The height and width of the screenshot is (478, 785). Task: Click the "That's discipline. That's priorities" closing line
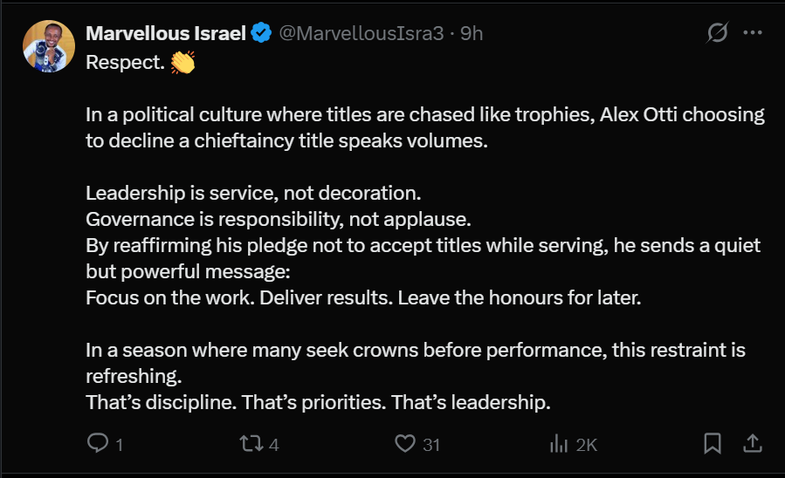tap(319, 403)
